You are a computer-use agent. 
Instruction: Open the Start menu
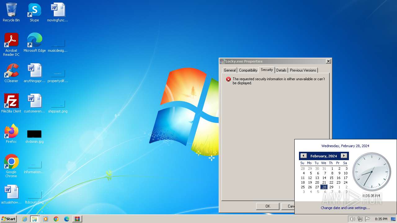click(x=9, y=219)
